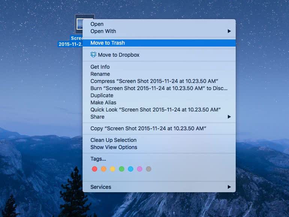Image resolution: width=289 pixels, height=217 pixels.
Task: Apply the orange tag color
Action: tap(104, 169)
